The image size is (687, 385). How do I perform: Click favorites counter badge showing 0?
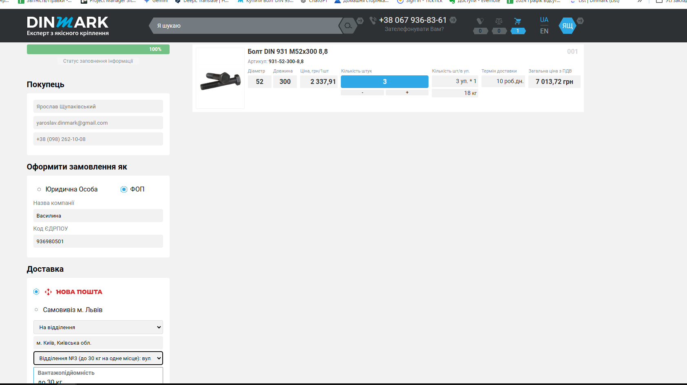tap(480, 31)
